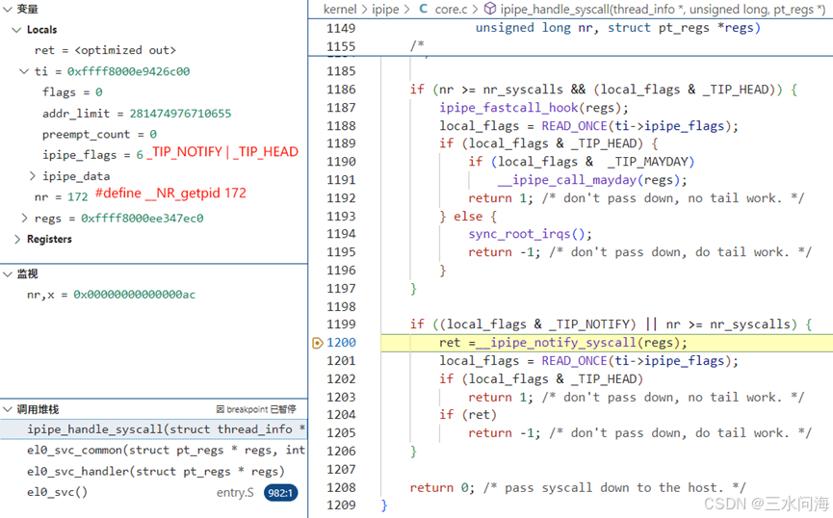Open the ipipe_handle_syscall breadcrumb segment
Screen dimensions: 833x518
tap(663, 9)
